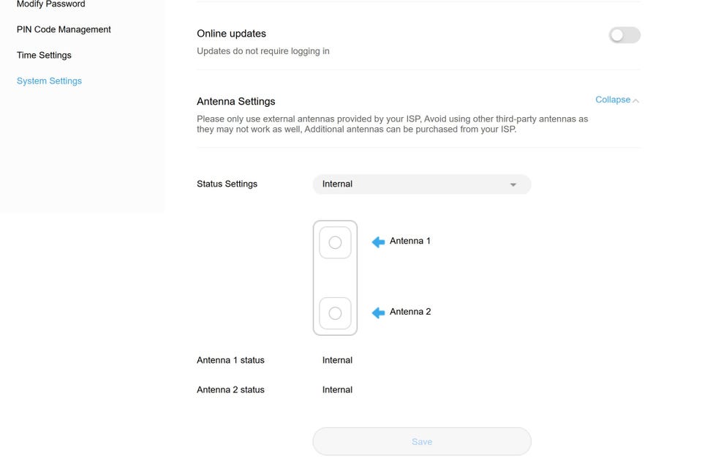This screenshot has height=469, width=702.
Task: Click the Antenna 2 port circle
Action: pyautogui.click(x=335, y=313)
